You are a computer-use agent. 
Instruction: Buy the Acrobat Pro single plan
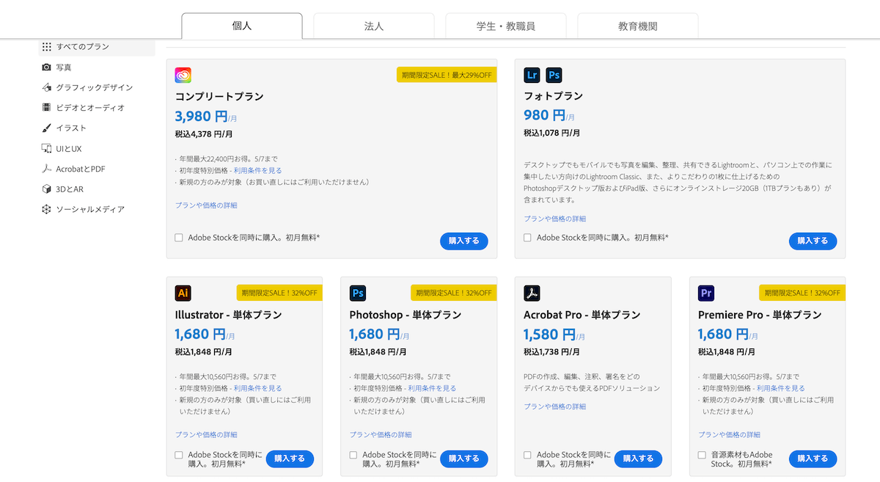coord(638,459)
